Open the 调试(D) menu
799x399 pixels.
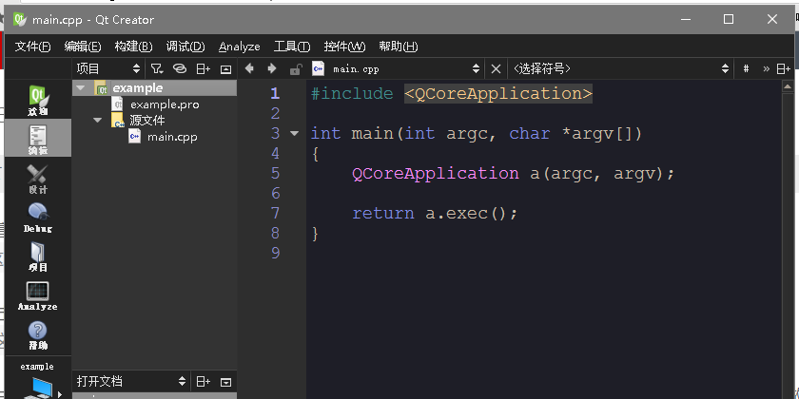(x=185, y=47)
